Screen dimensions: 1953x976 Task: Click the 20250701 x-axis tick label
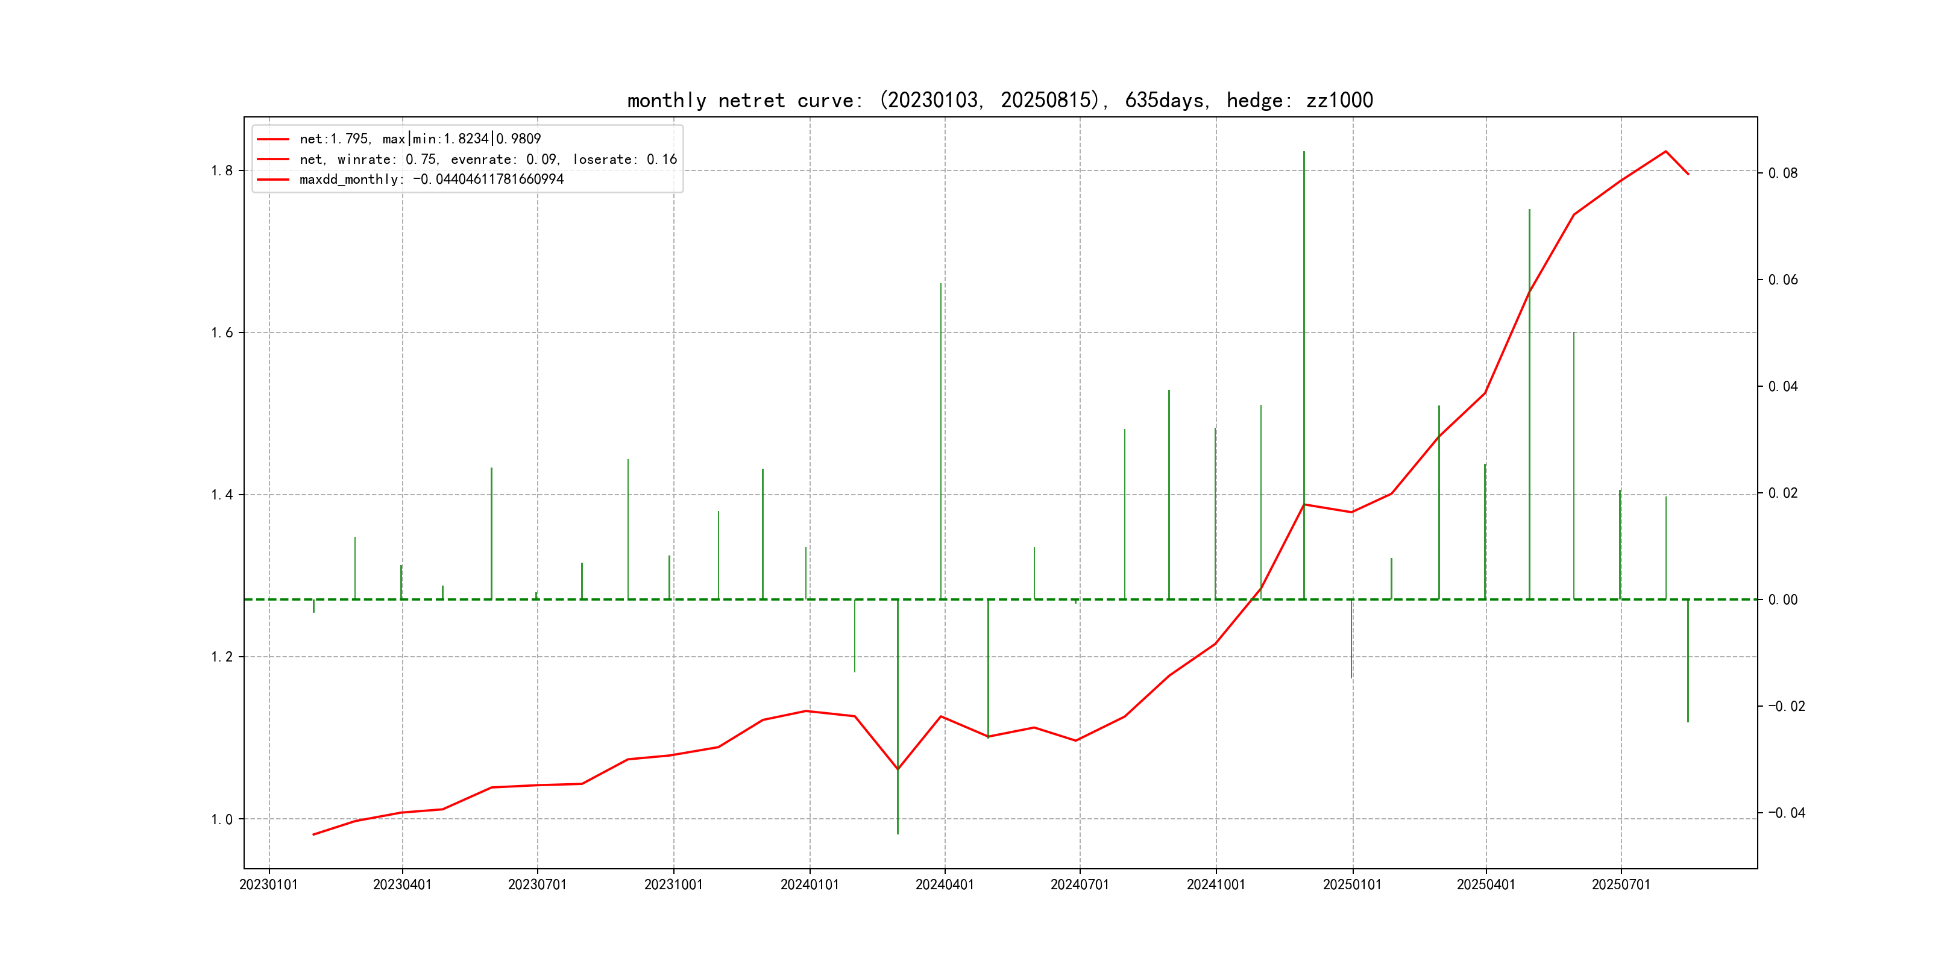coord(1621,884)
